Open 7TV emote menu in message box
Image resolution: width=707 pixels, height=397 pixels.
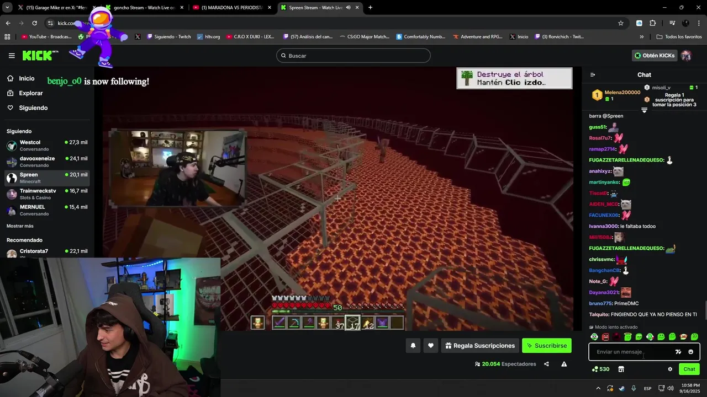click(678, 352)
